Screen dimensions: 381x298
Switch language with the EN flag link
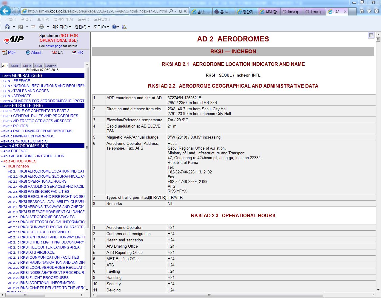tap(58, 52)
